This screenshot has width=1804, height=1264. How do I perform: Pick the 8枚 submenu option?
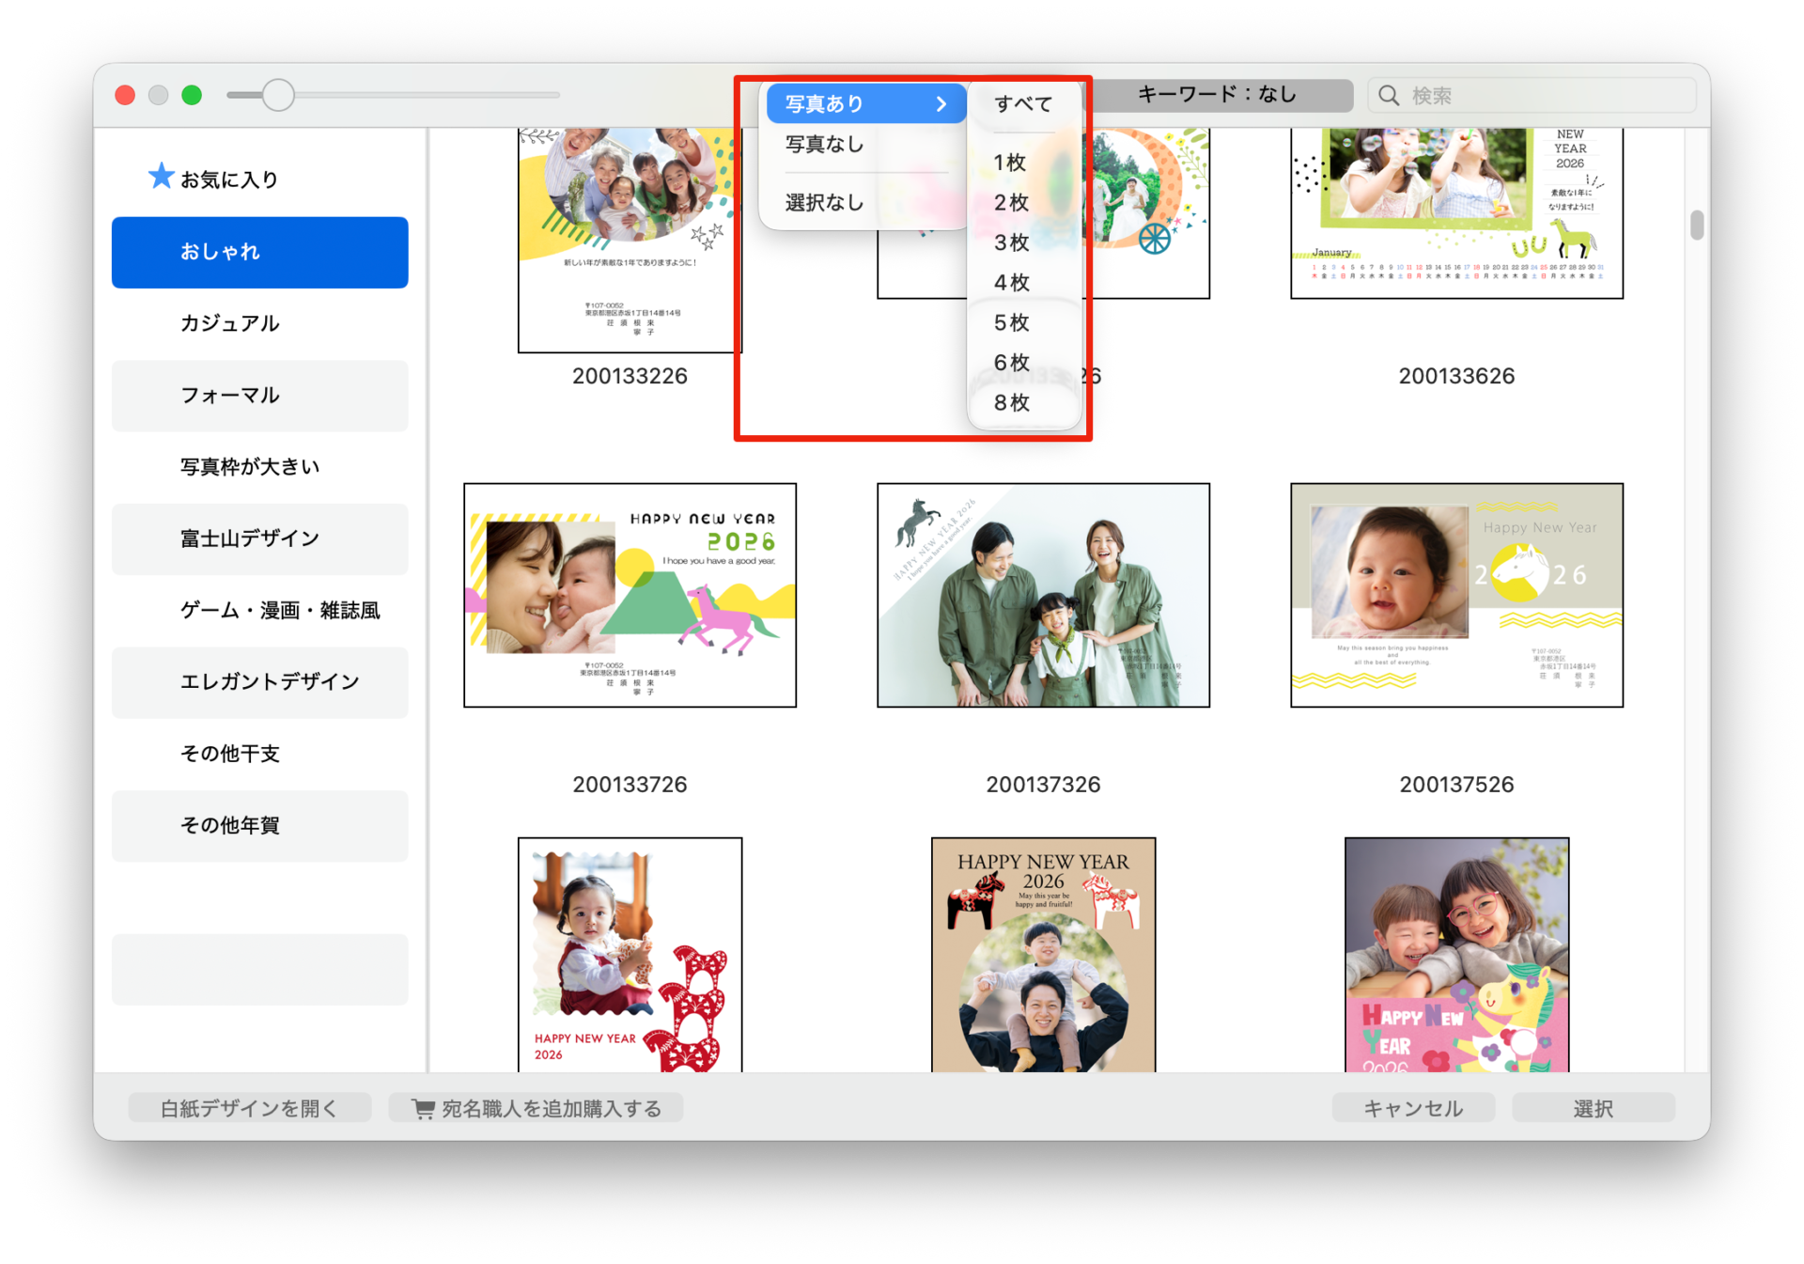[x=1012, y=403]
